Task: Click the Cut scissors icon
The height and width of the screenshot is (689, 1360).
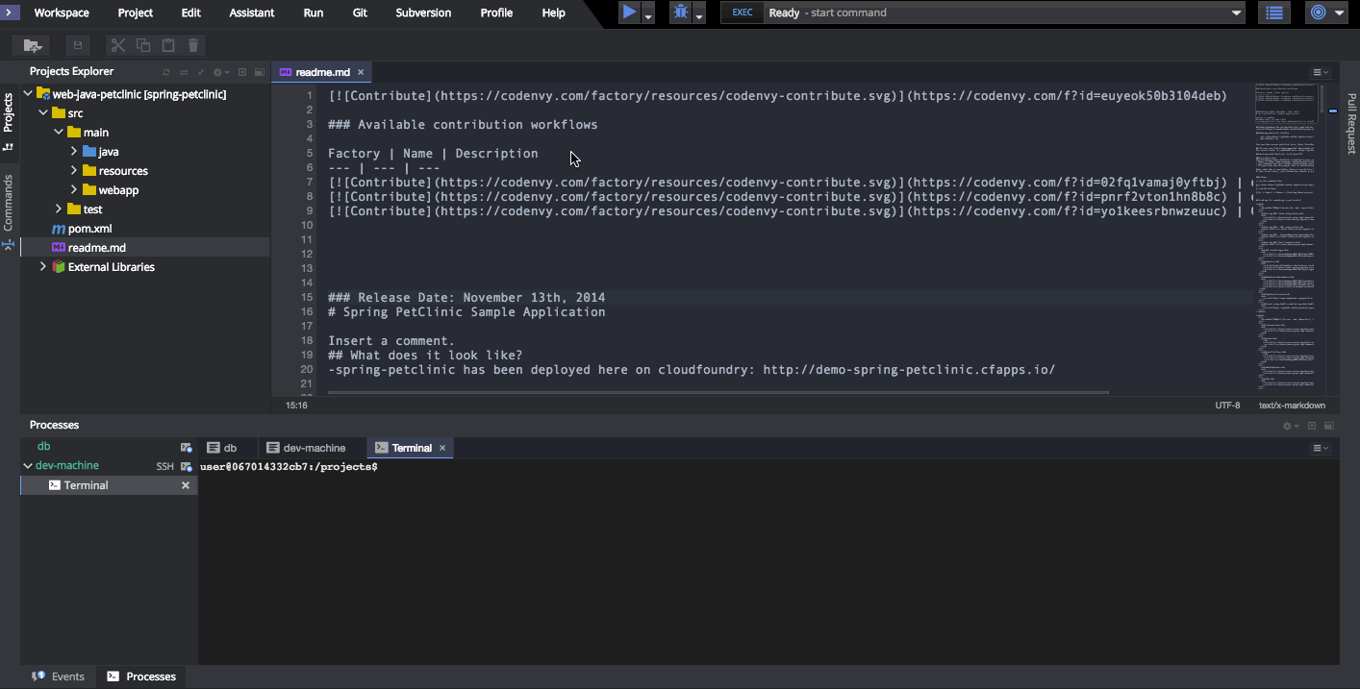Action: [117, 45]
